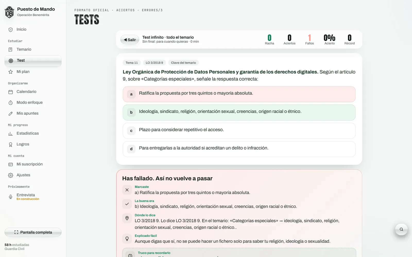Click the floating search magnifier button
The width and height of the screenshot is (412, 257).
click(x=401, y=229)
